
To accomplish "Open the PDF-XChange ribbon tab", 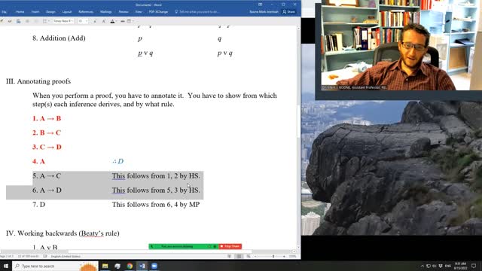I will [x=158, y=12].
